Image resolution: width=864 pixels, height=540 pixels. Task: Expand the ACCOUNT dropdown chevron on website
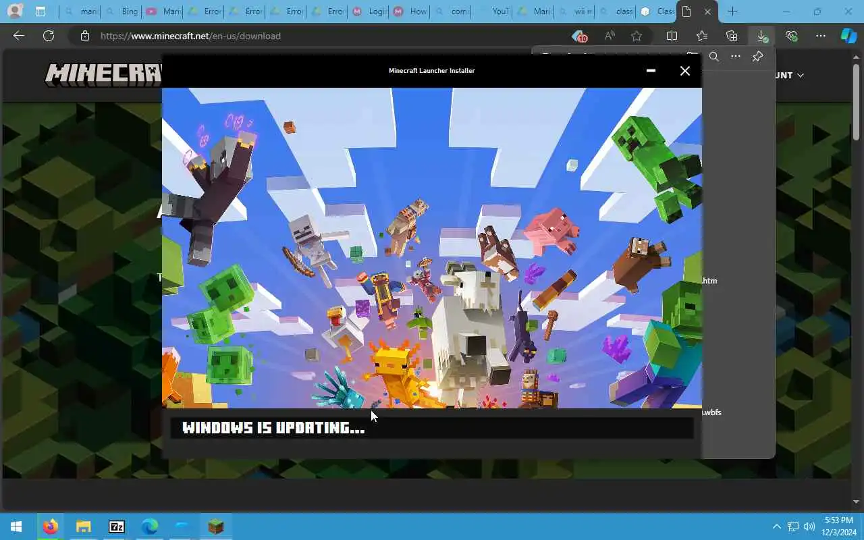801,76
